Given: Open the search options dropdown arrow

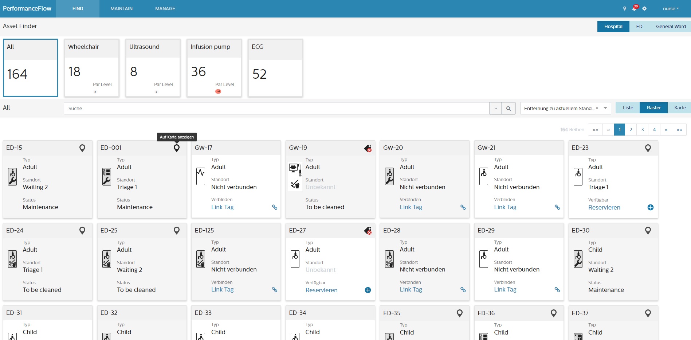Looking at the screenshot, I should click(495, 108).
